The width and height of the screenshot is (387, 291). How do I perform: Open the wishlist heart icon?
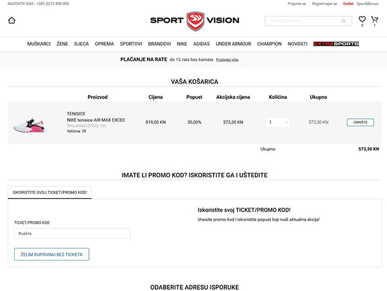click(362, 19)
